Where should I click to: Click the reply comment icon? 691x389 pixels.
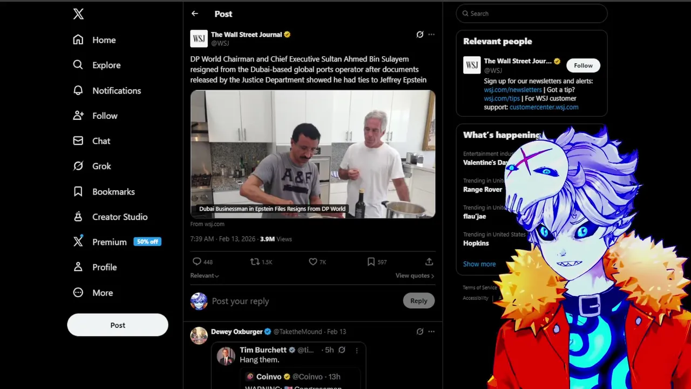click(197, 261)
